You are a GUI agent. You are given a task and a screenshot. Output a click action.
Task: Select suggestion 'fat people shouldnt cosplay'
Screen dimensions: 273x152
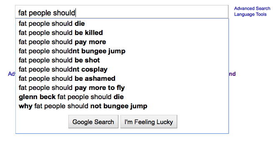coord(122,70)
